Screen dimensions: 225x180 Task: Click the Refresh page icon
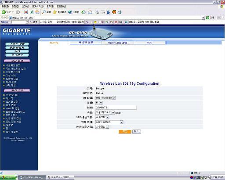[x=32, y=12]
